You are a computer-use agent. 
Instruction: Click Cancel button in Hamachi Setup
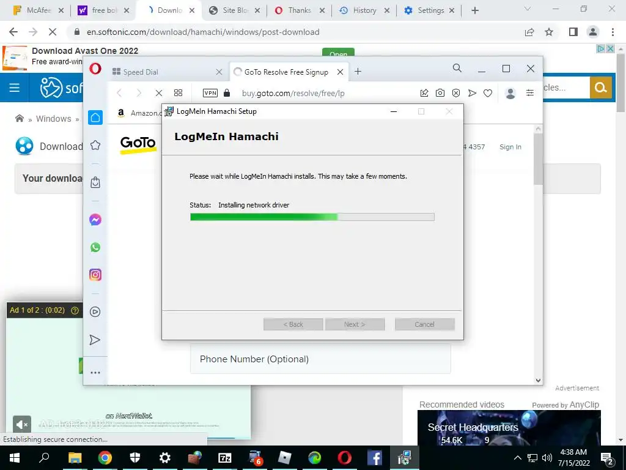(x=424, y=324)
